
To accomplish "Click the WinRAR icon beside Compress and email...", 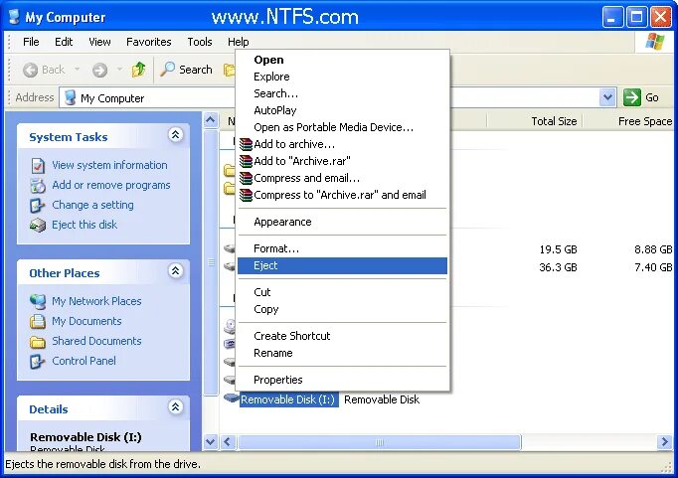I will click(246, 178).
